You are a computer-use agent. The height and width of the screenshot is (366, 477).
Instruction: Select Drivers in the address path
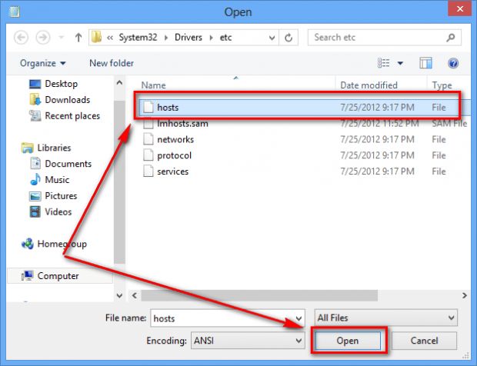188,38
